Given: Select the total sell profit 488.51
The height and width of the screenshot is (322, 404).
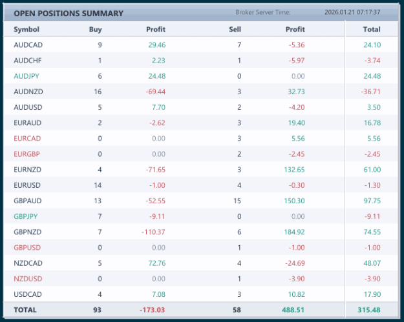Looking at the screenshot, I should pos(293,310).
